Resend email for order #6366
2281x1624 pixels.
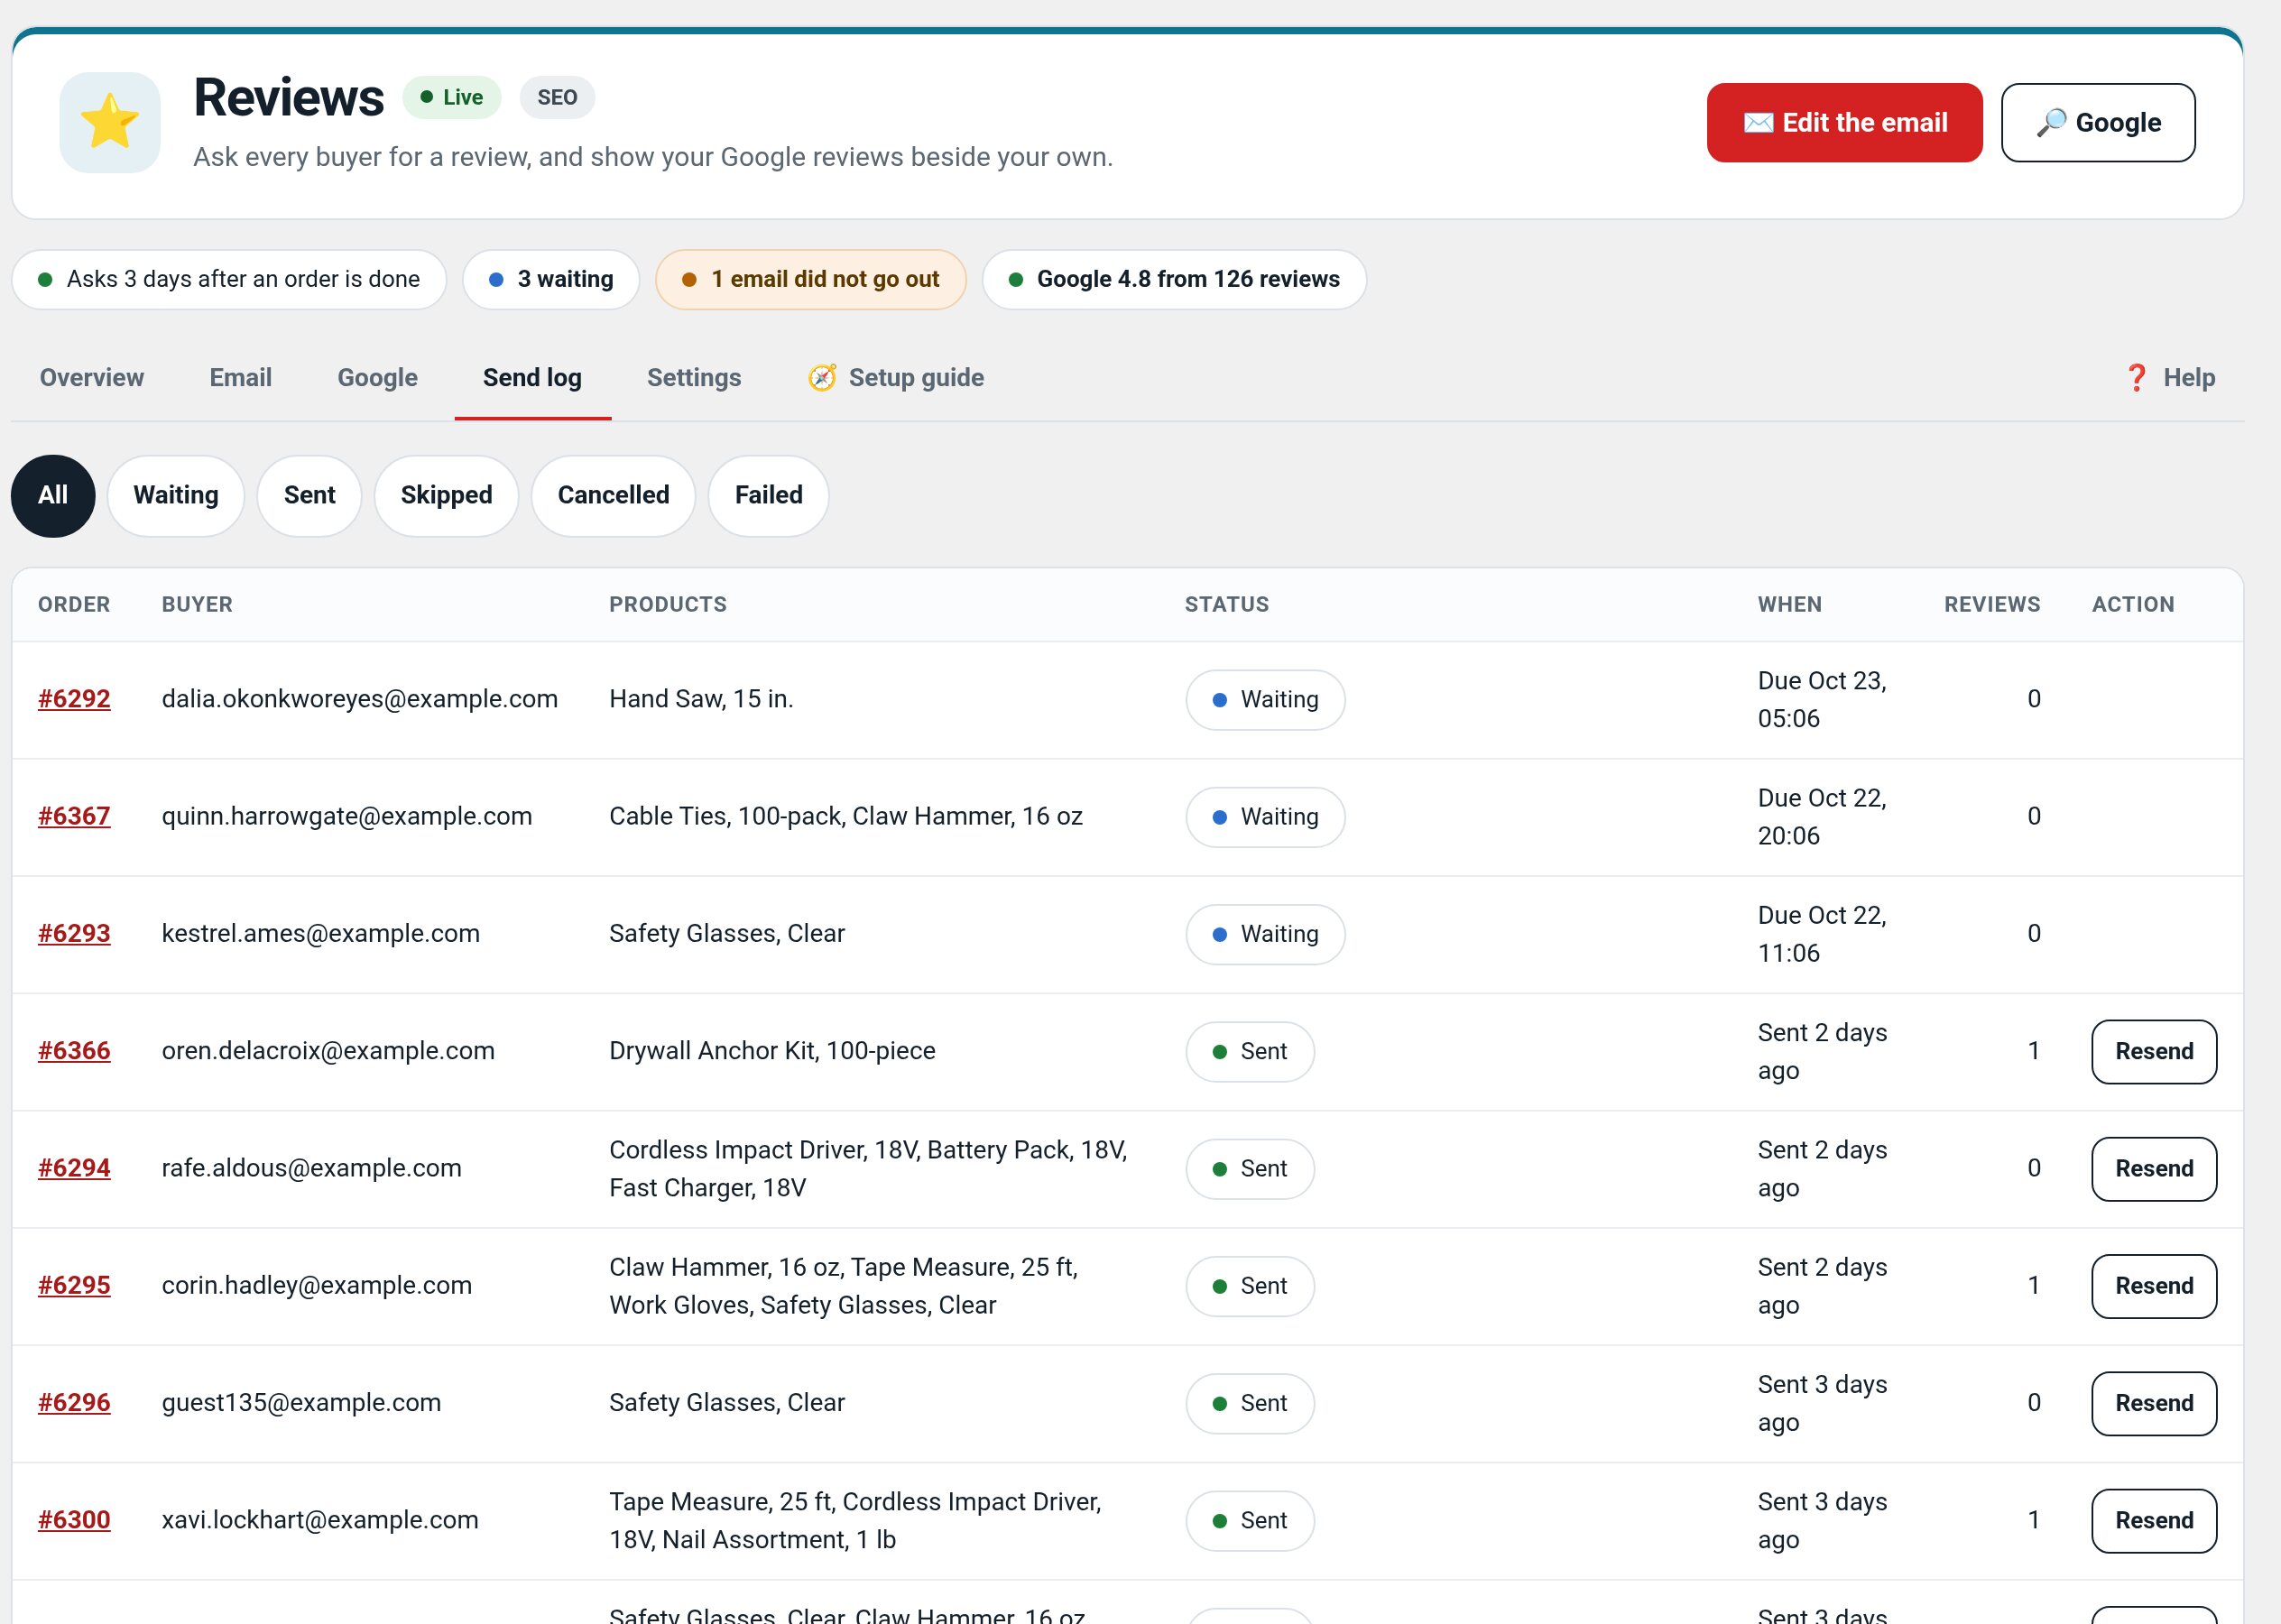click(2153, 1051)
